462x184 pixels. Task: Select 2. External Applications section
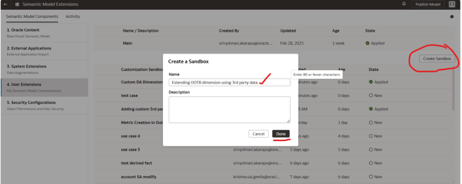pyautogui.click(x=44, y=51)
